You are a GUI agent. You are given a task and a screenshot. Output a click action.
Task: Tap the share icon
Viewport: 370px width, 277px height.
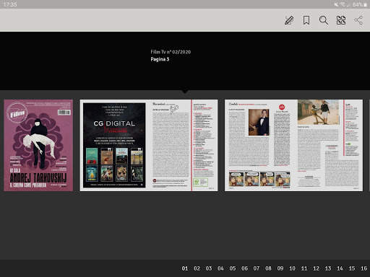pos(358,20)
